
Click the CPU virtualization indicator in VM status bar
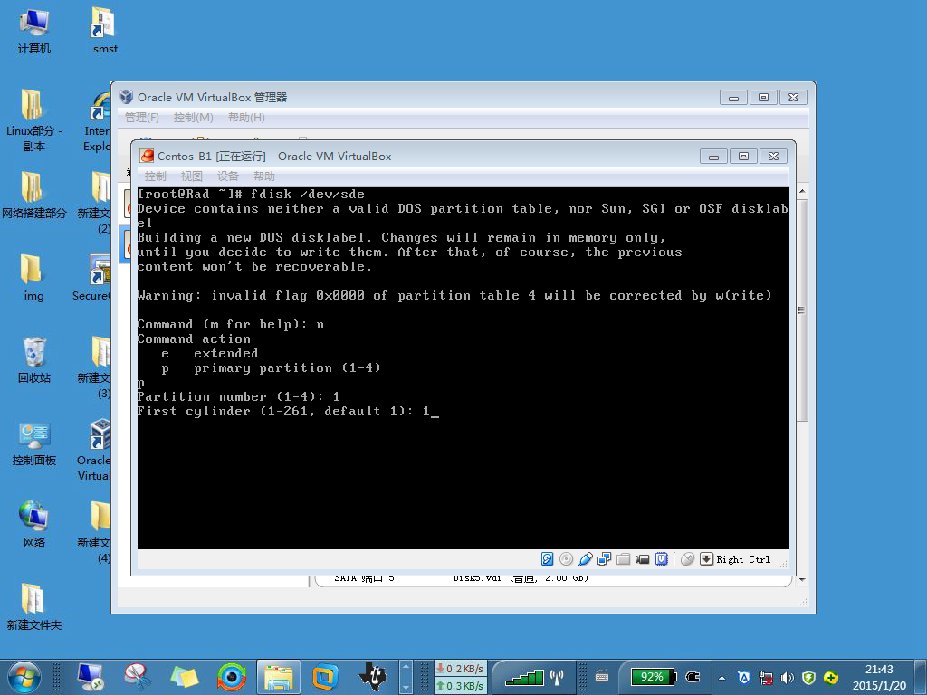point(662,559)
